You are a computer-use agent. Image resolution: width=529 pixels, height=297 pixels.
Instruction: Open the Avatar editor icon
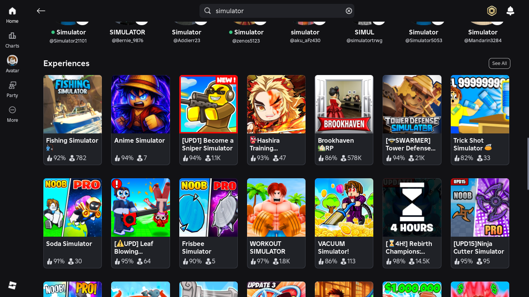pos(12,60)
